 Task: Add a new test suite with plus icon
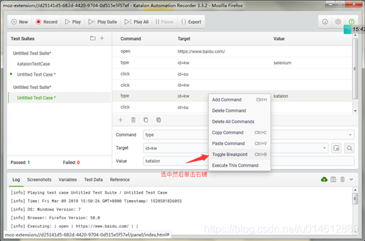[102, 38]
